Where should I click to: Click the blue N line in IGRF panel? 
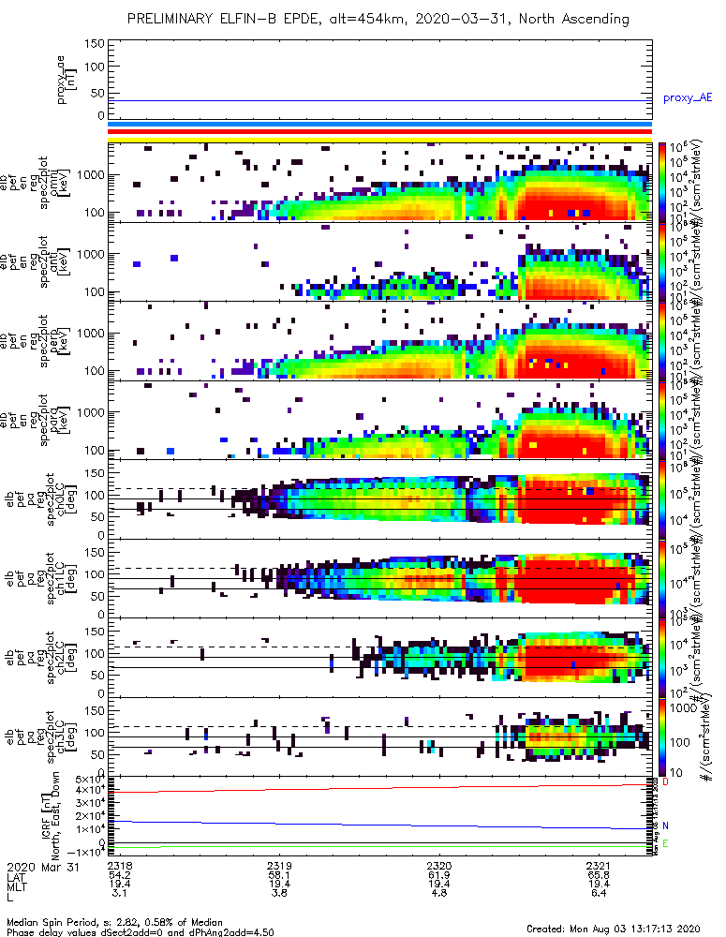click(x=379, y=825)
